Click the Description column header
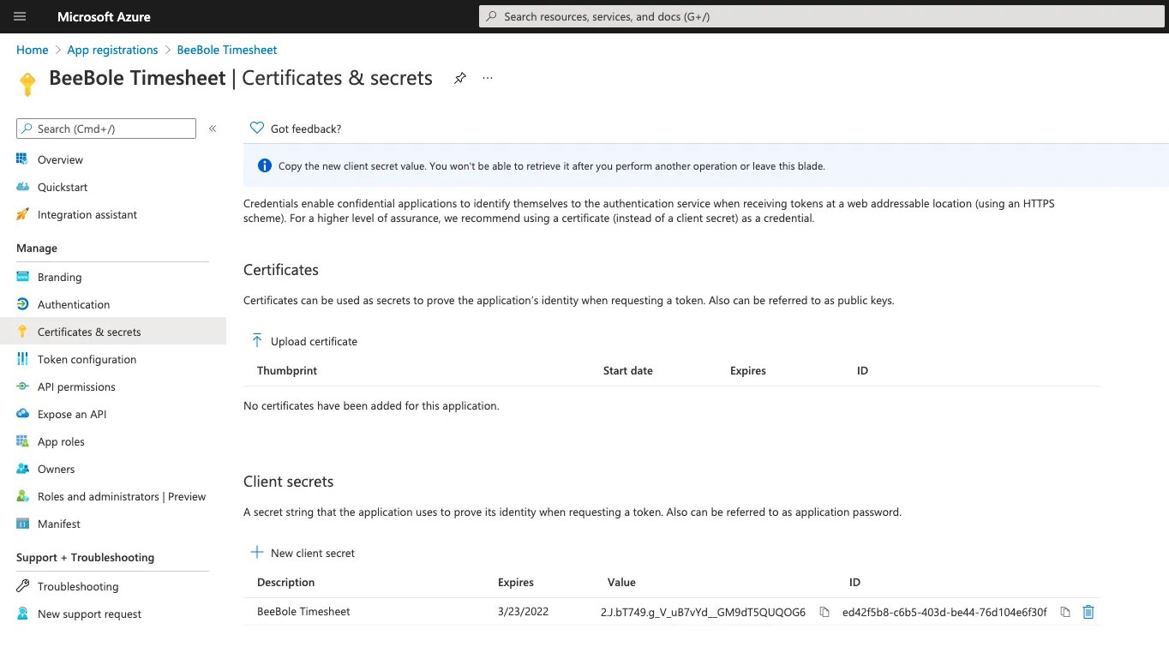 point(286,582)
